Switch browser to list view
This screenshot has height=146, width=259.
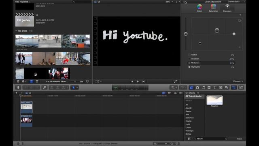point(37,82)
